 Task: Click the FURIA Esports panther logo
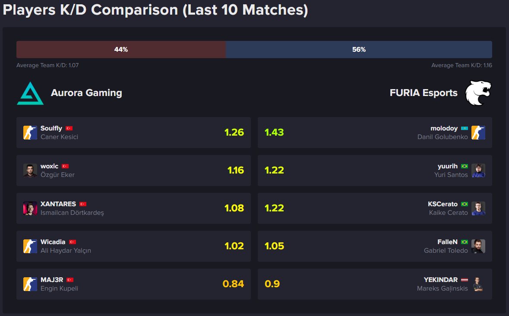pyautogui.click(x=478, y=93)
